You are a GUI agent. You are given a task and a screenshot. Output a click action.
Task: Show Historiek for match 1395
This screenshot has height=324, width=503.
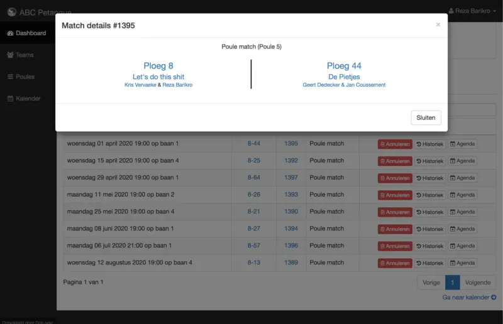click(430, 144)
